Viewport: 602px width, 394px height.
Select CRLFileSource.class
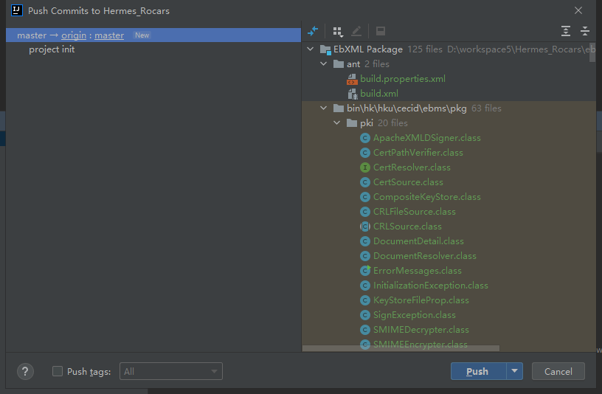pyautogui.click(x=415, y=212)
